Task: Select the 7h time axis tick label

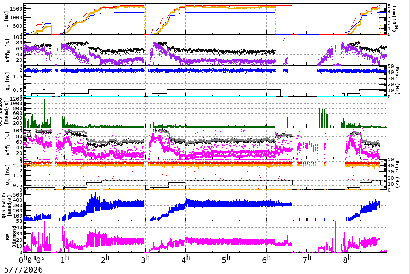Action: [x=307, y=259]
